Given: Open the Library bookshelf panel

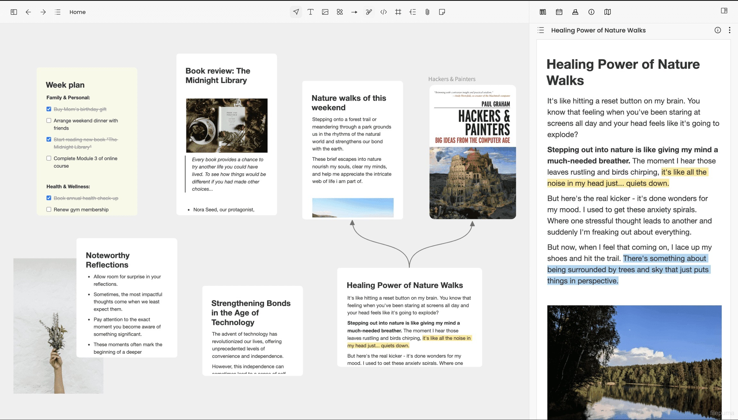Looking at the screenshot, I should pos(543,12).
